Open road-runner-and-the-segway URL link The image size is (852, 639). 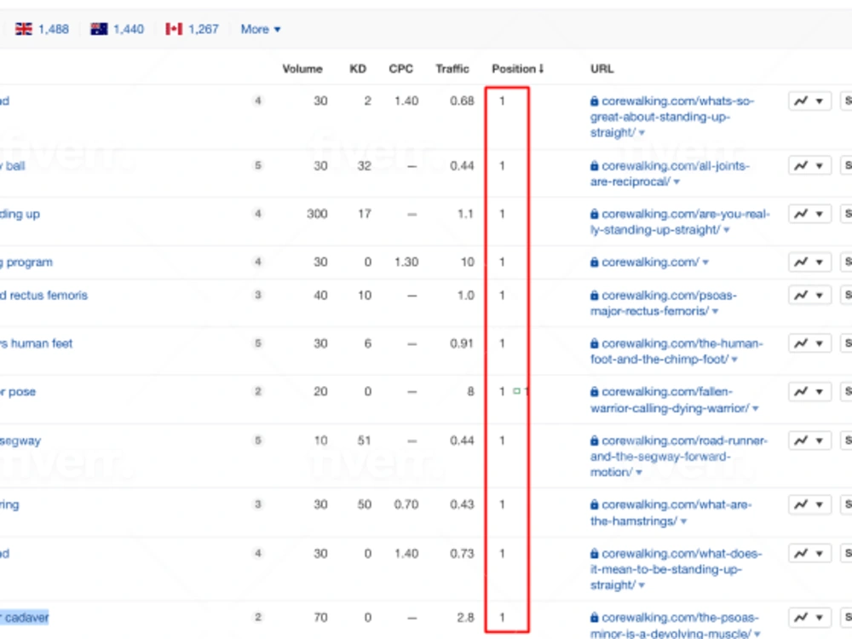tap(679, 457)
